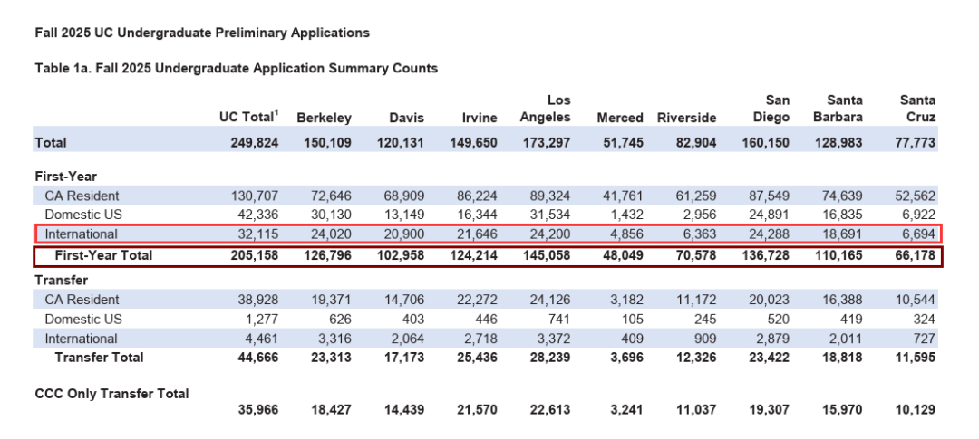Click Transfer International value 2,064
The height and width of the screenshot is (439, 979).
tap(407, 339)
